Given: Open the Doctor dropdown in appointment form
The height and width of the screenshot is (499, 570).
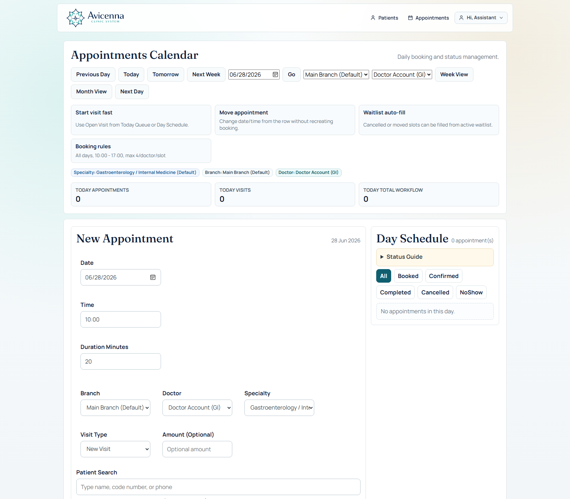Looking at the screenshot, I should click(197, 408).
